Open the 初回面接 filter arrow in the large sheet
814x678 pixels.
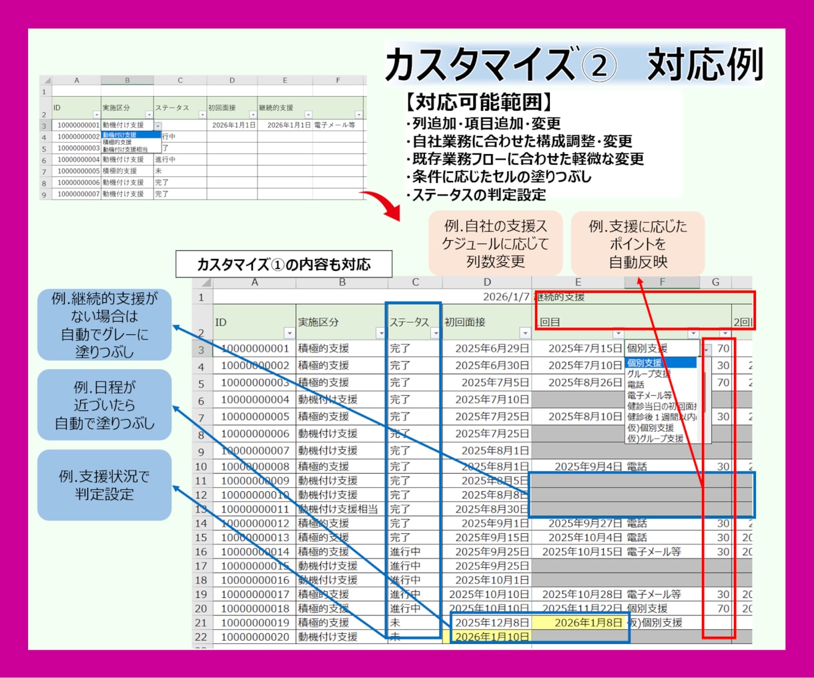[525, 333]
